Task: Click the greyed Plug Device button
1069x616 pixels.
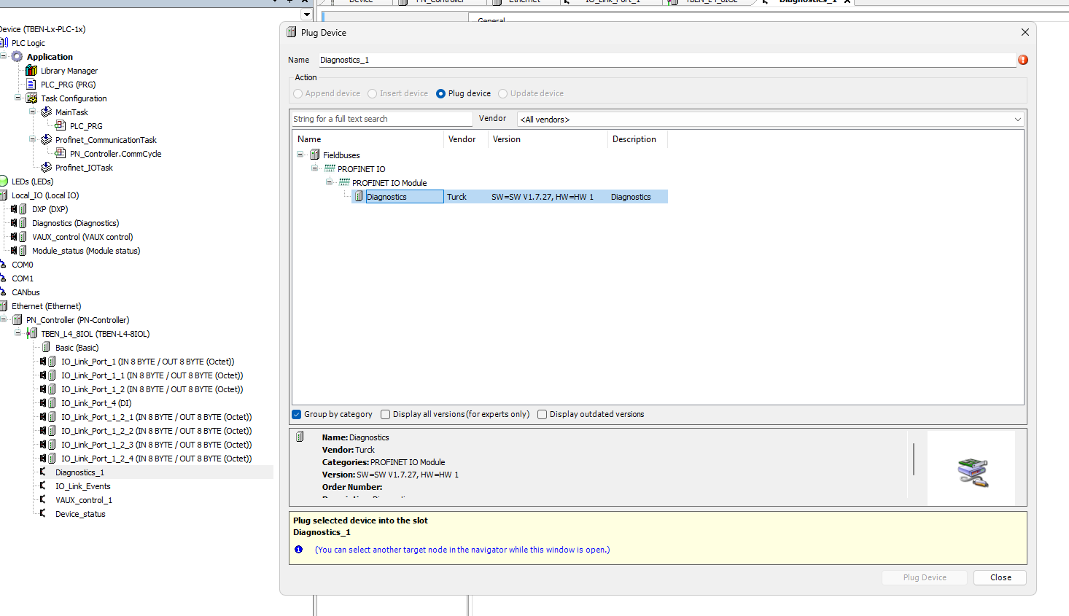Action: (925, 577)
